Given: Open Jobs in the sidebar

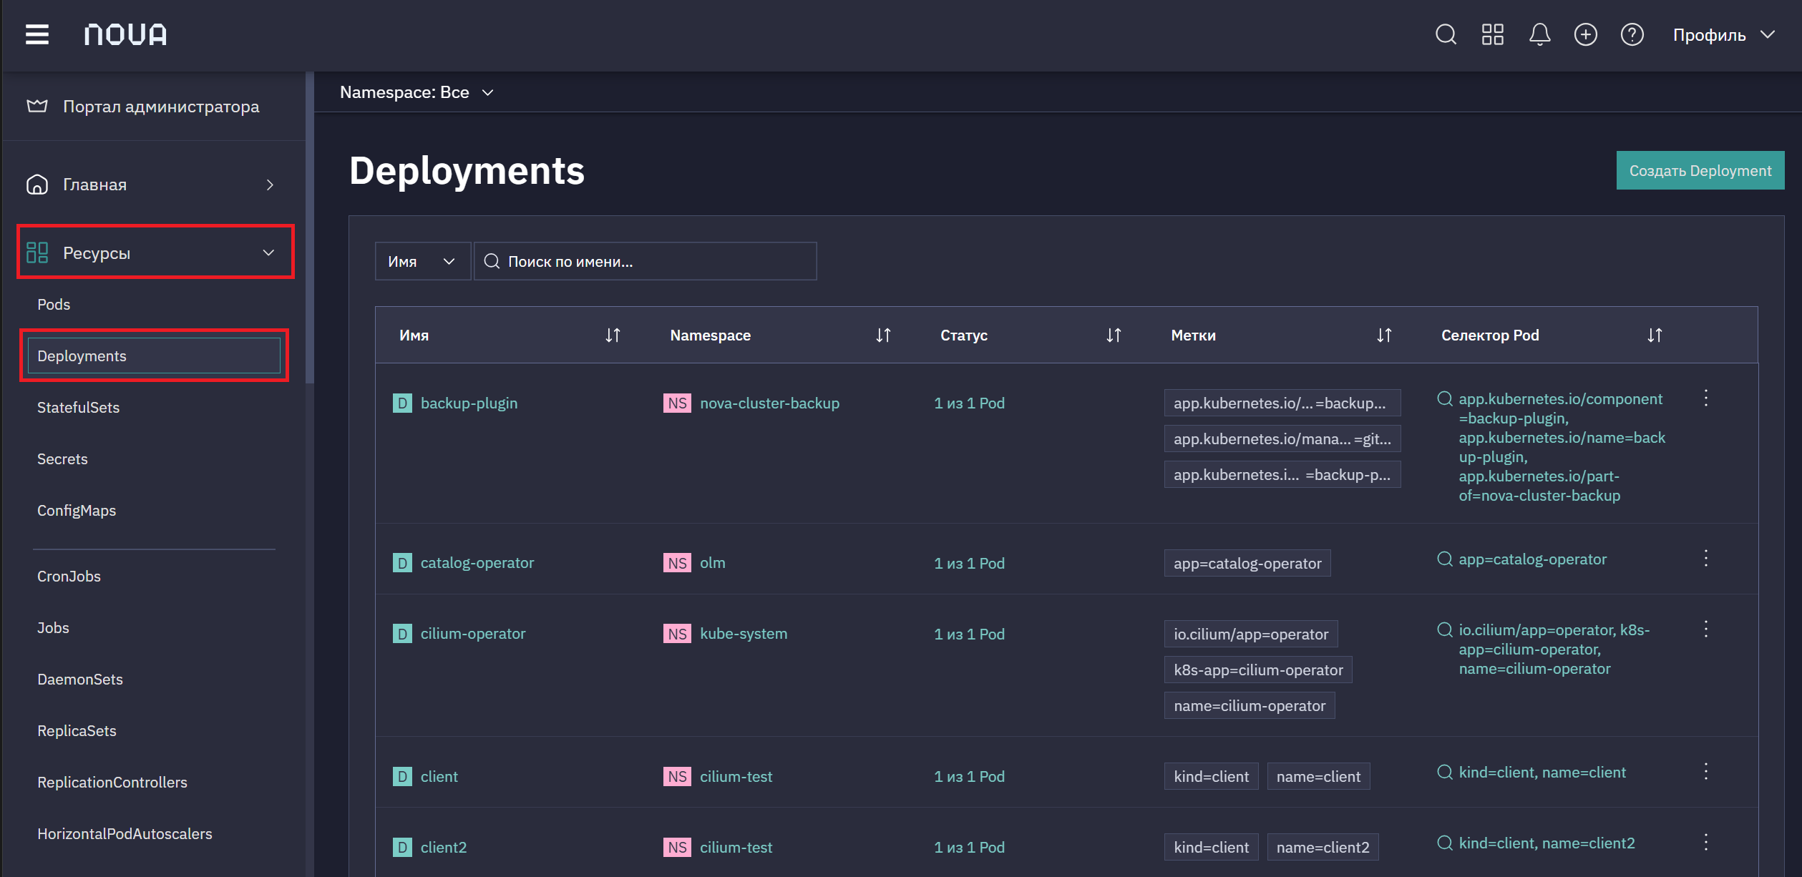Looking at the screenshot, I should (53, 627).
